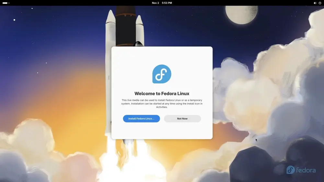Click the volume speaker icon in the top bar
This screenshot has width=324, height=182.
coord(315,3)
